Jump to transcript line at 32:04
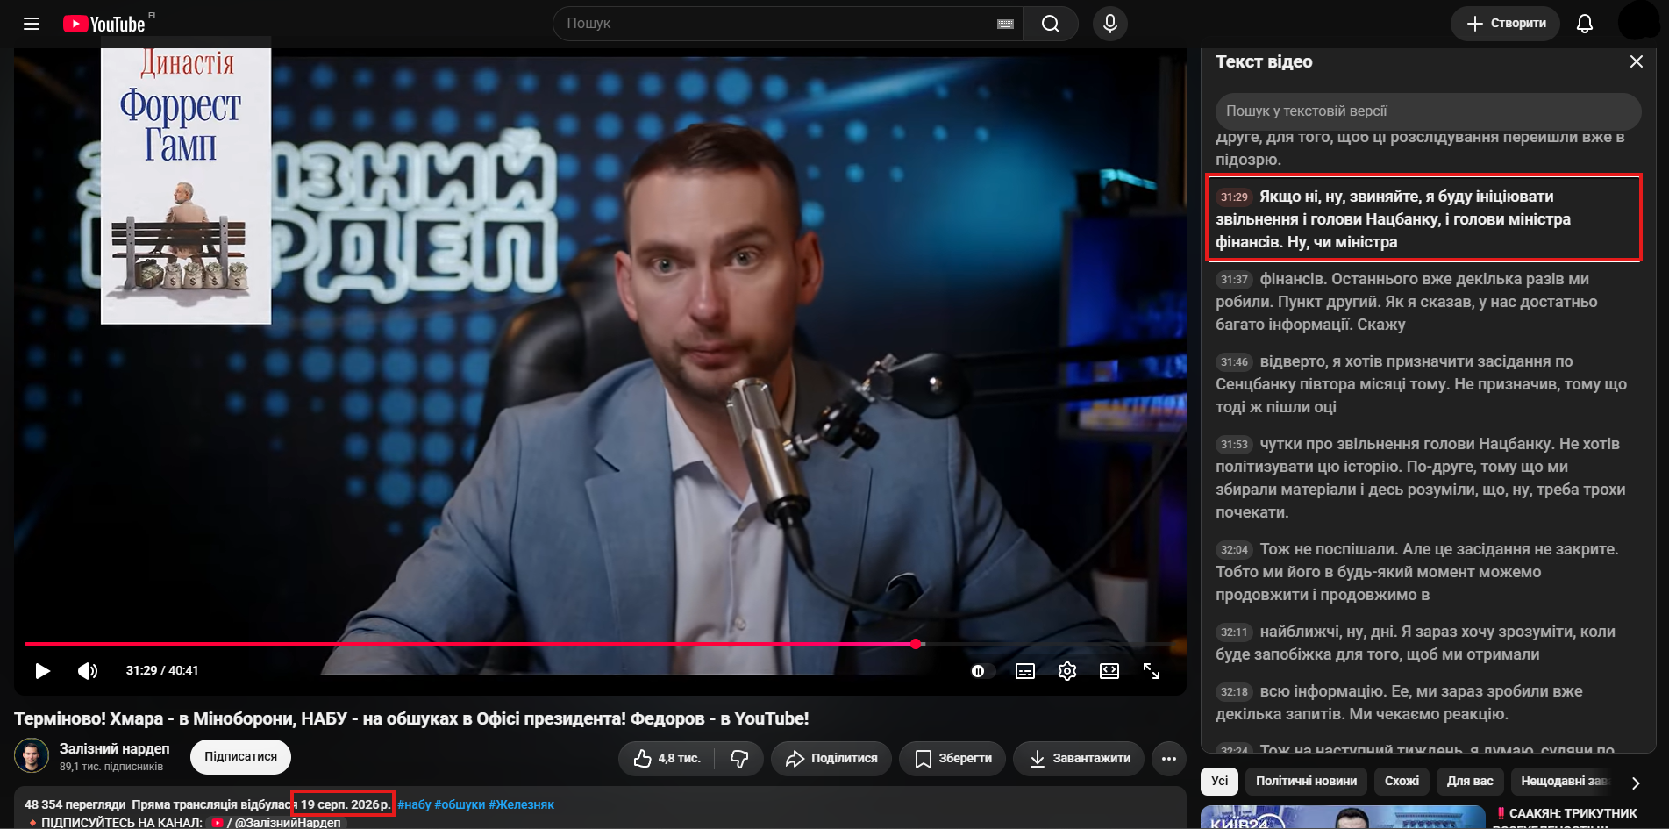This screenshot has height=829, width=1669. 1423,572
